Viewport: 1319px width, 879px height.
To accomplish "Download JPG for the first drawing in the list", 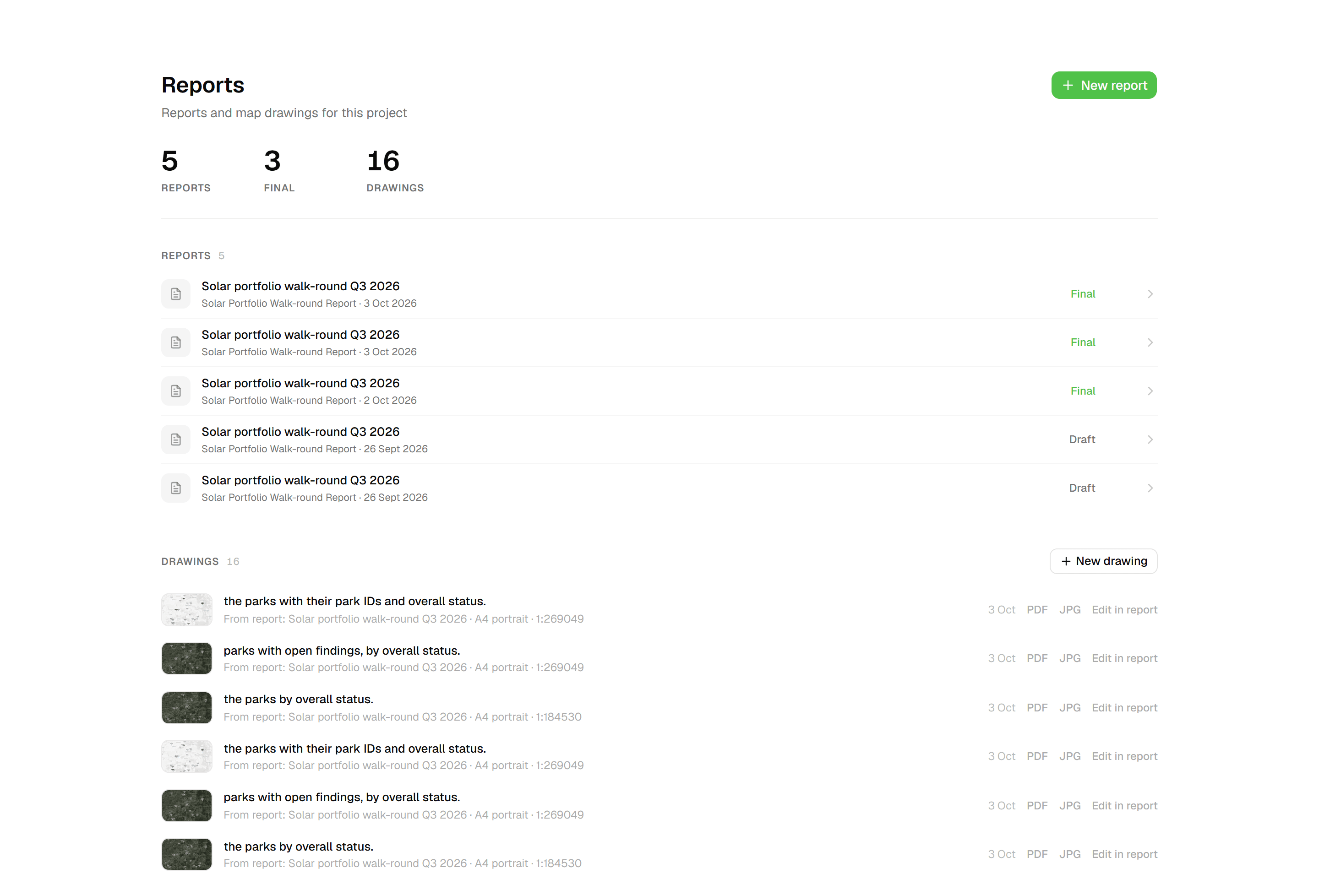I will 1069,610.
